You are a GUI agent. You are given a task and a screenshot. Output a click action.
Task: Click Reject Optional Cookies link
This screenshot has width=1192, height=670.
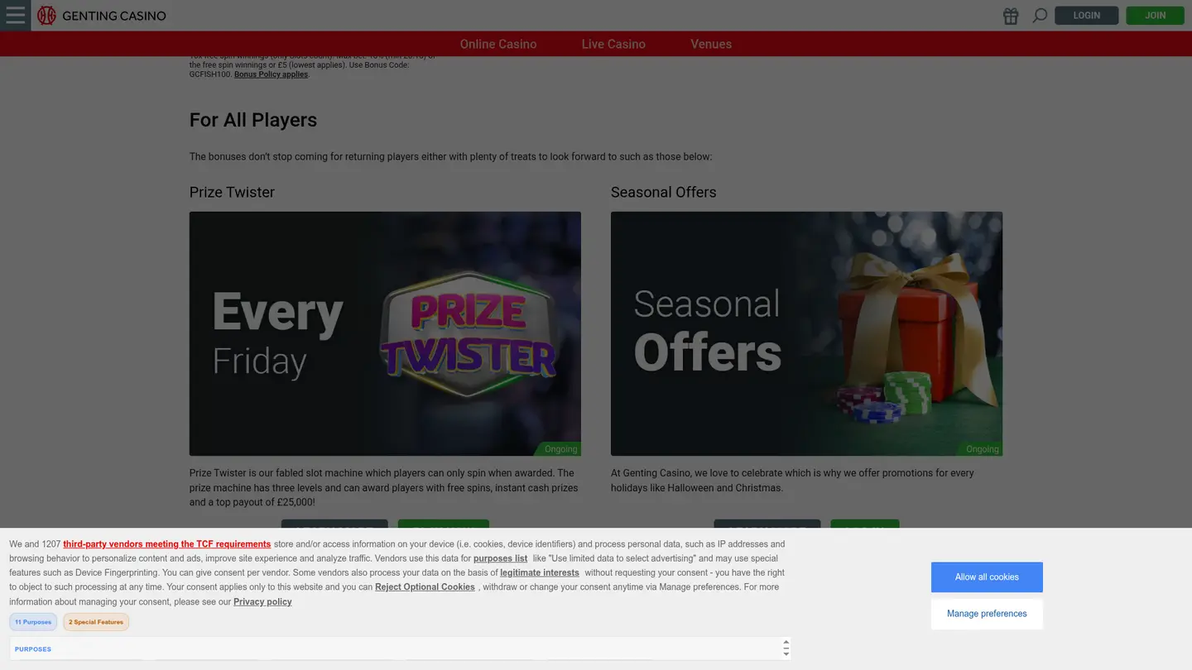[x=425, y=587]
